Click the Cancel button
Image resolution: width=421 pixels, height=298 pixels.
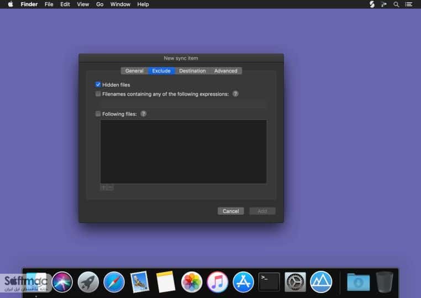click(230, 211)
